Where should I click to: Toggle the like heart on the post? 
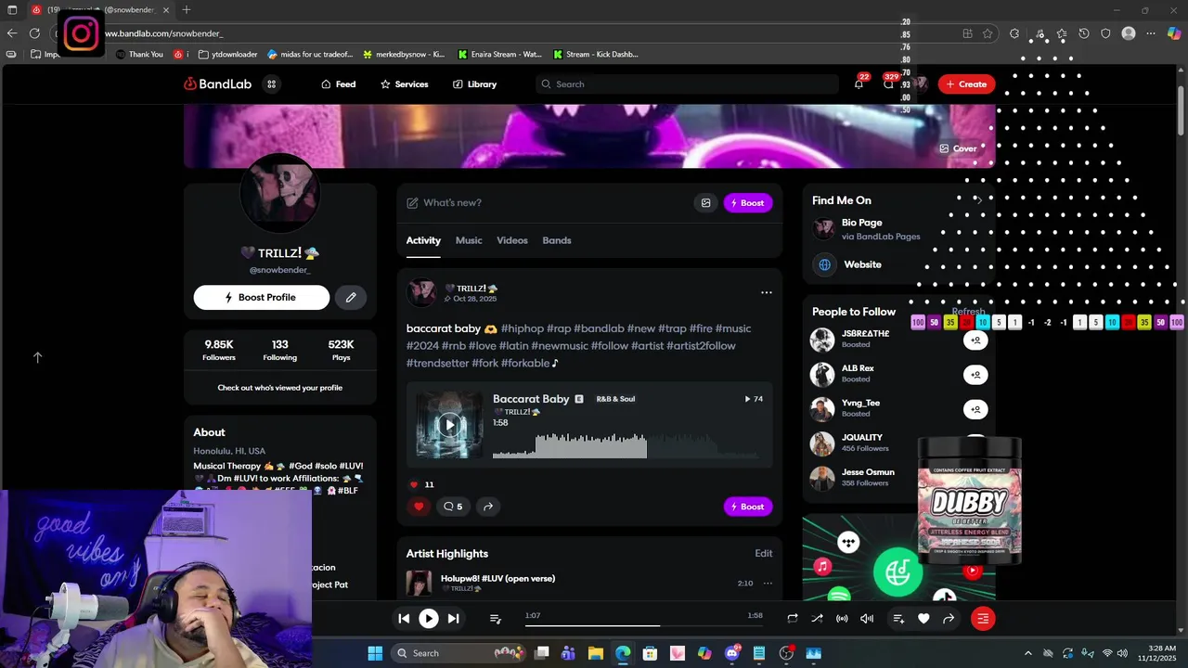tap(419, 507)
